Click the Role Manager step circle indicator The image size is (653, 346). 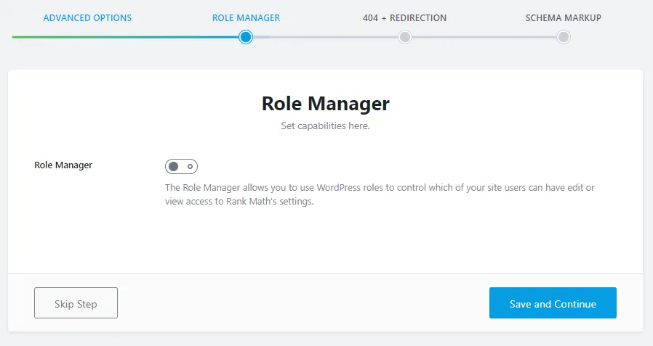tap(246, 37)
